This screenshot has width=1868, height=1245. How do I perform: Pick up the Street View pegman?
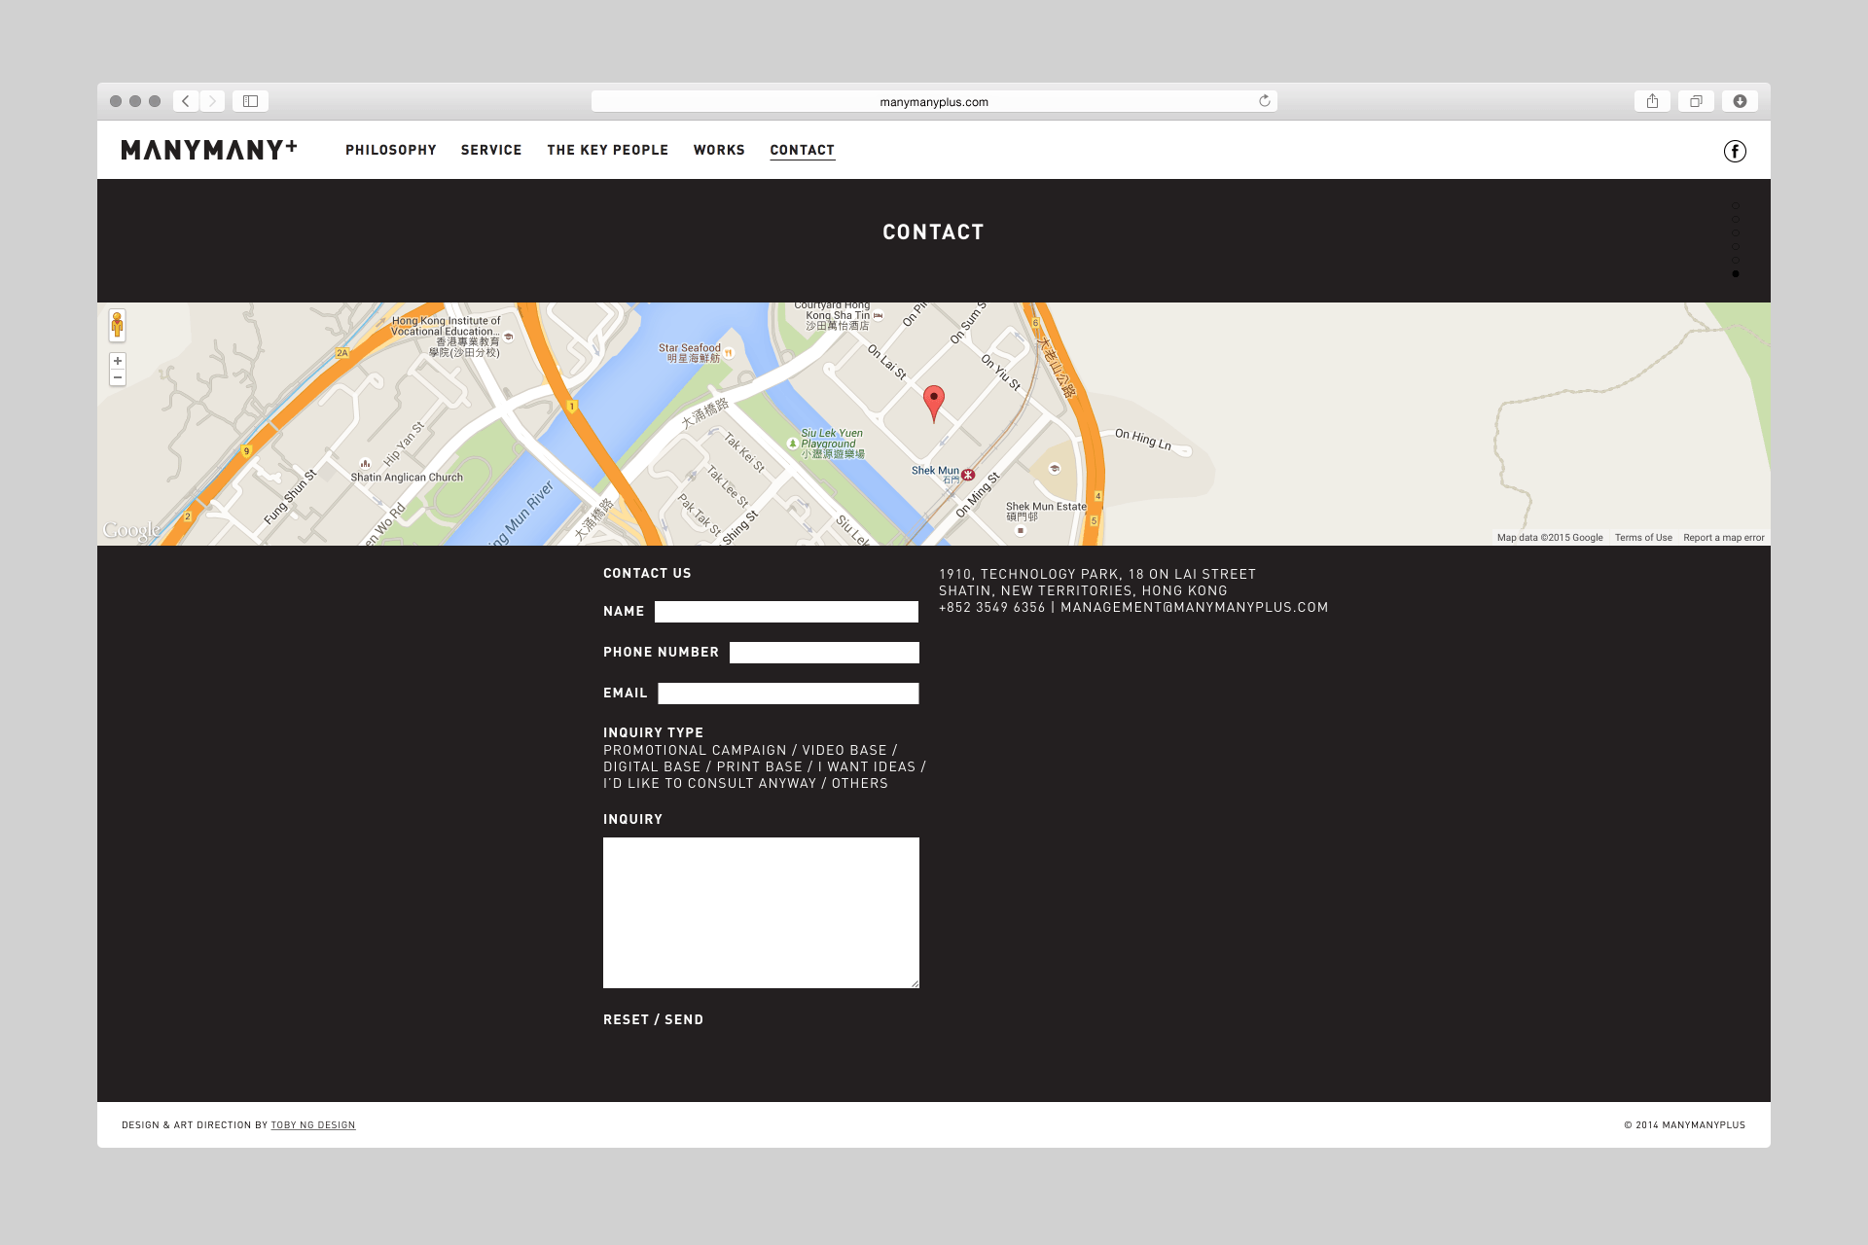pos(117,325)
